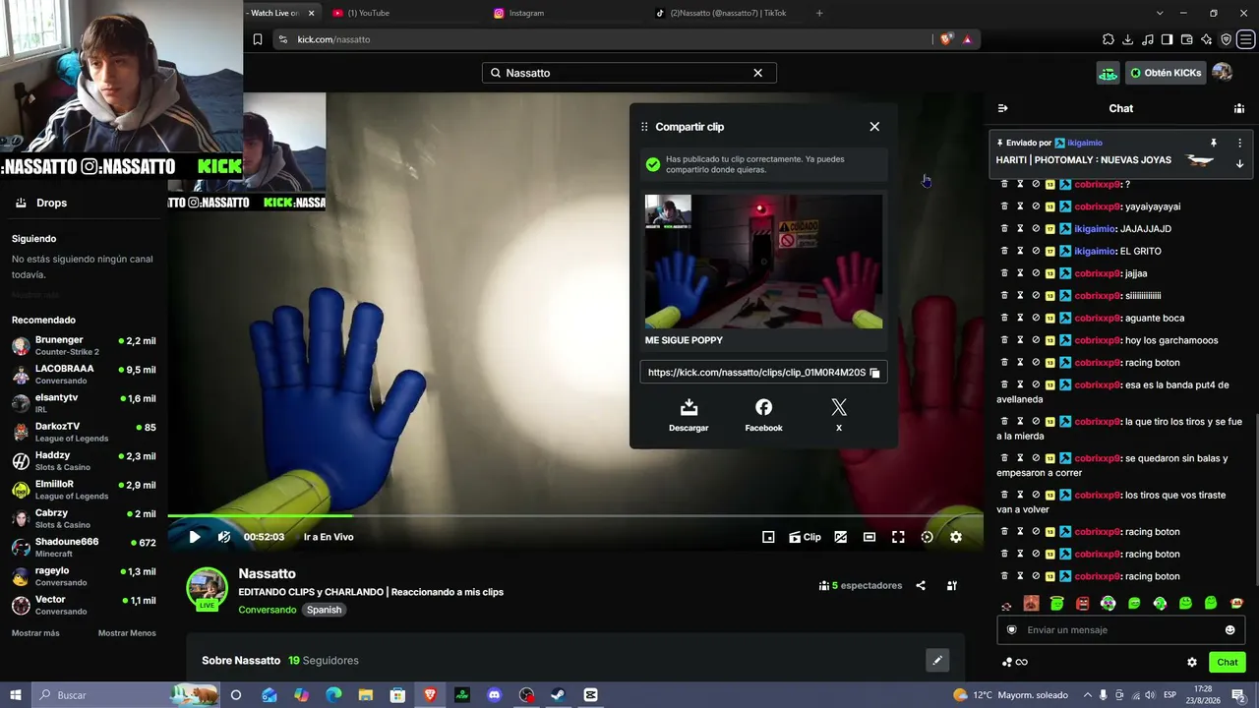This screenshot has width=1259, height=708.
Task: Open Brunenger recommended channel
Action: click(x=84, y=345)
